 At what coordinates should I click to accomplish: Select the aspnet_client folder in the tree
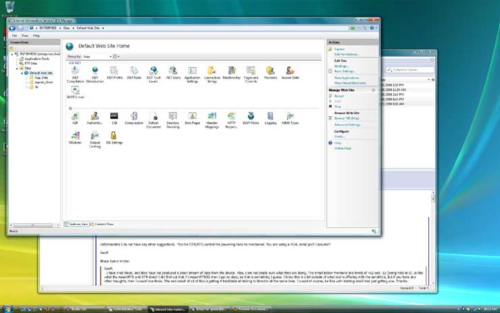[x=44, y=82]
